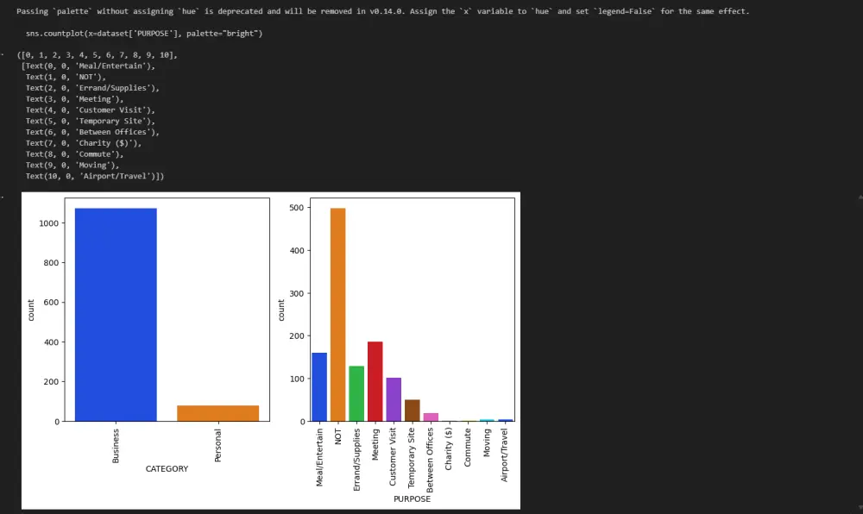Click the blue Business bar in the CATEGORY chart
This screenshot has height=514, width=863.
click(116, 315)
